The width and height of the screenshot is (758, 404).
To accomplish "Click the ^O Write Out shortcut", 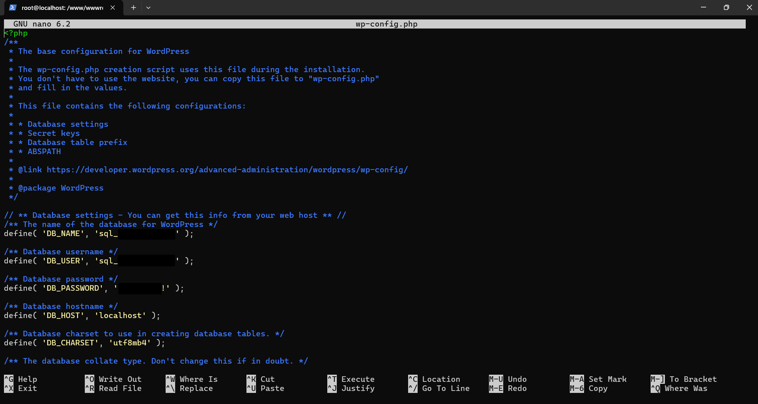I will pyautogui.click(x=113, y=379).
